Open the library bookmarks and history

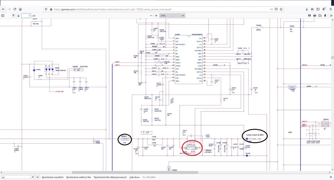(313, 9)
